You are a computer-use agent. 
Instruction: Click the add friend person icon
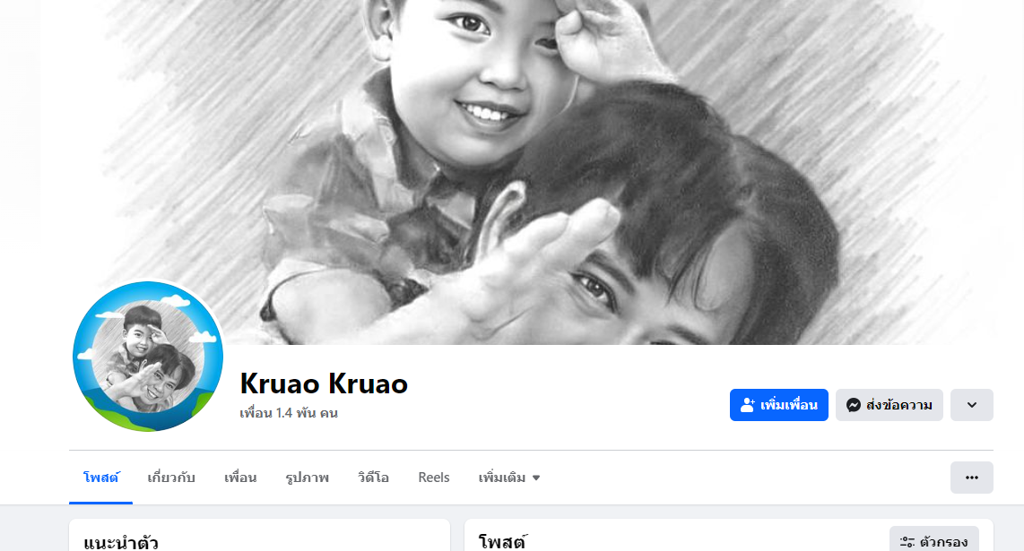click(x=748, y=405)
